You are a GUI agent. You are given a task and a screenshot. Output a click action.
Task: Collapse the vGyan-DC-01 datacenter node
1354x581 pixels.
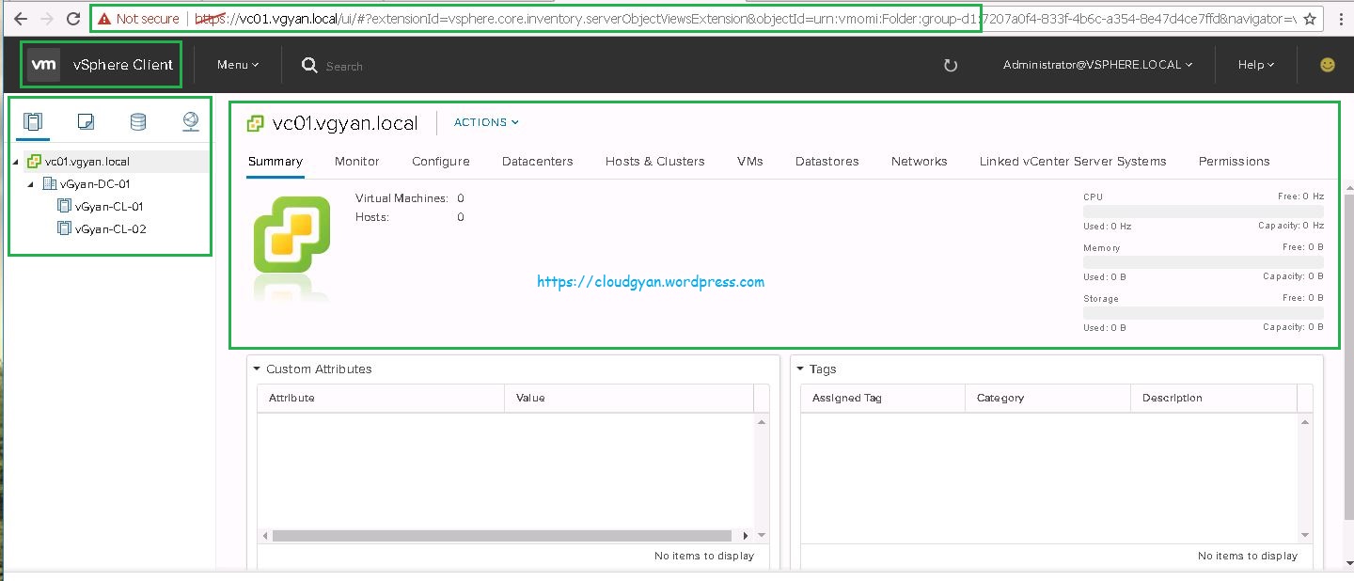coord(31,184)
